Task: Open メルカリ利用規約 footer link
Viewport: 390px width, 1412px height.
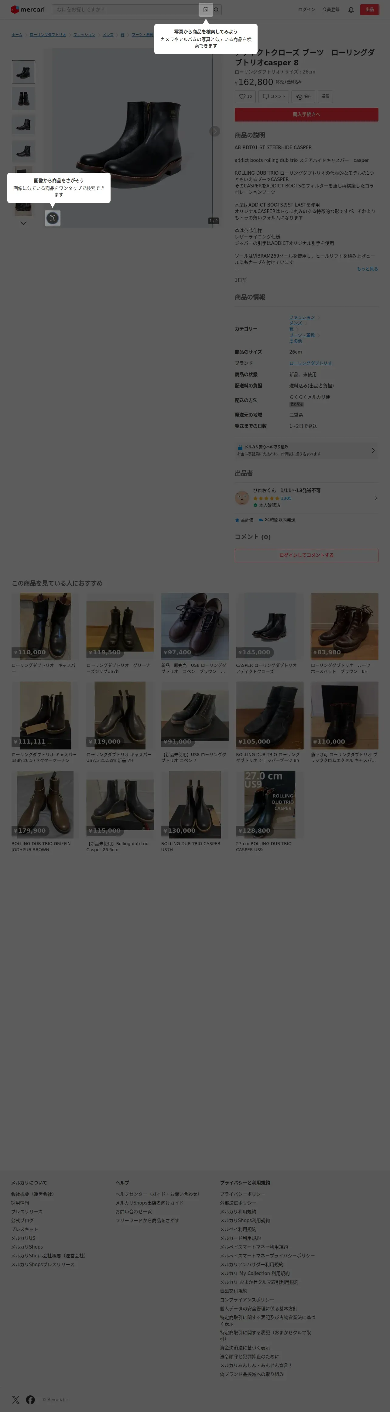Action: pos(238,1212)
